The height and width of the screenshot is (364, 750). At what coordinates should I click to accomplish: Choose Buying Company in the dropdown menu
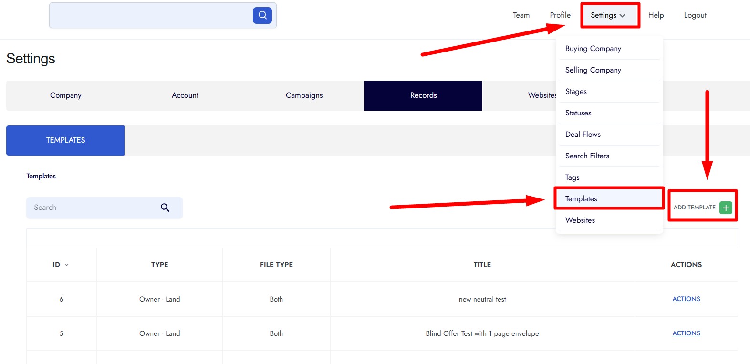[x=593, y=49]
